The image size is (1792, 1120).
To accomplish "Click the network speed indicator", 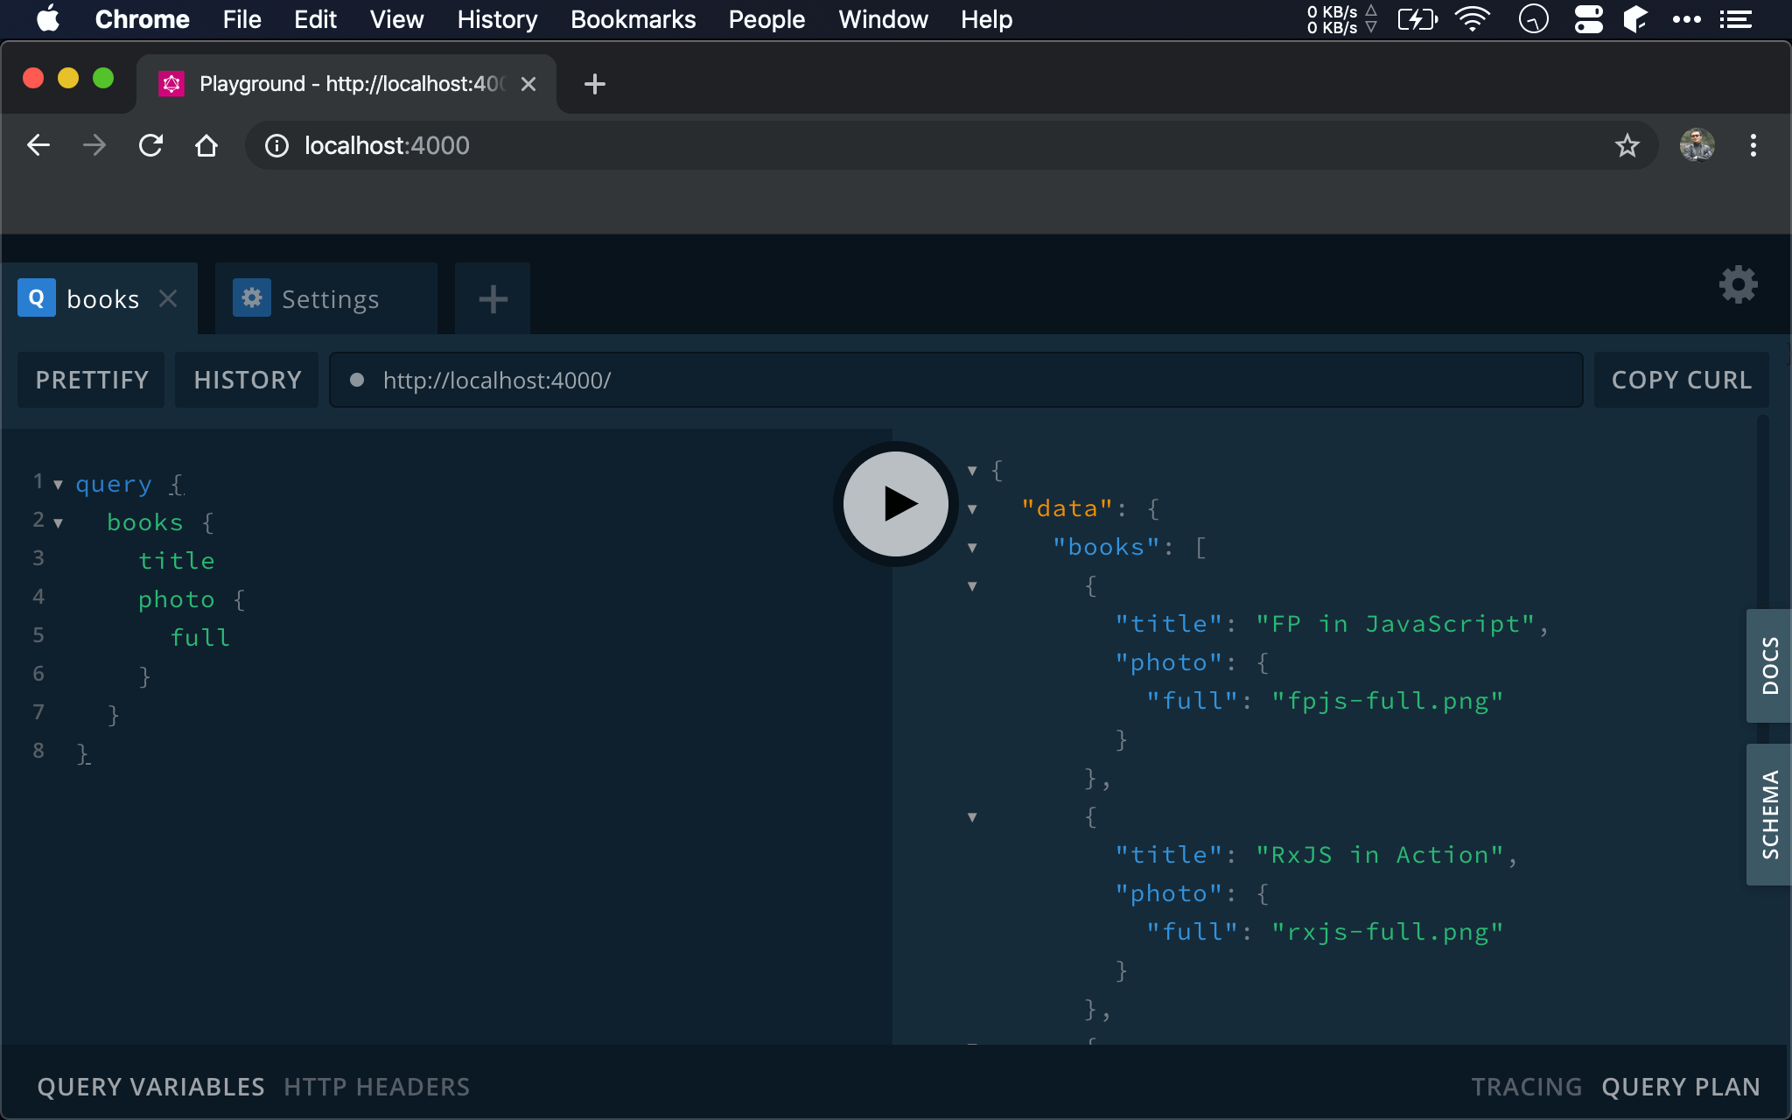I will point(1342,19).
